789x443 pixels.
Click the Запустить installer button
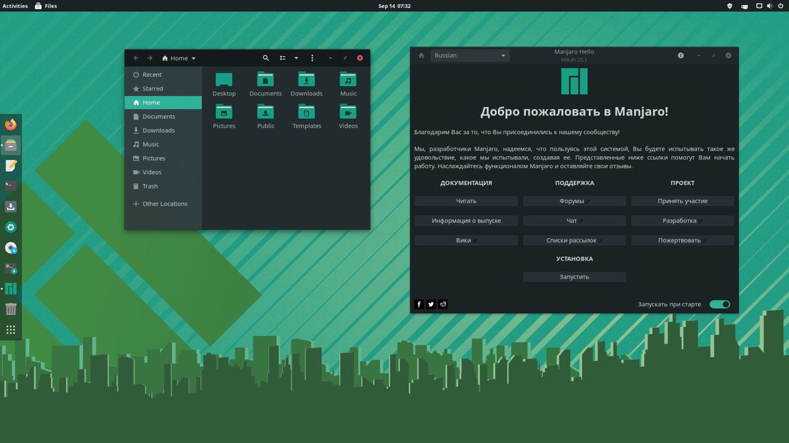[574, 277]
